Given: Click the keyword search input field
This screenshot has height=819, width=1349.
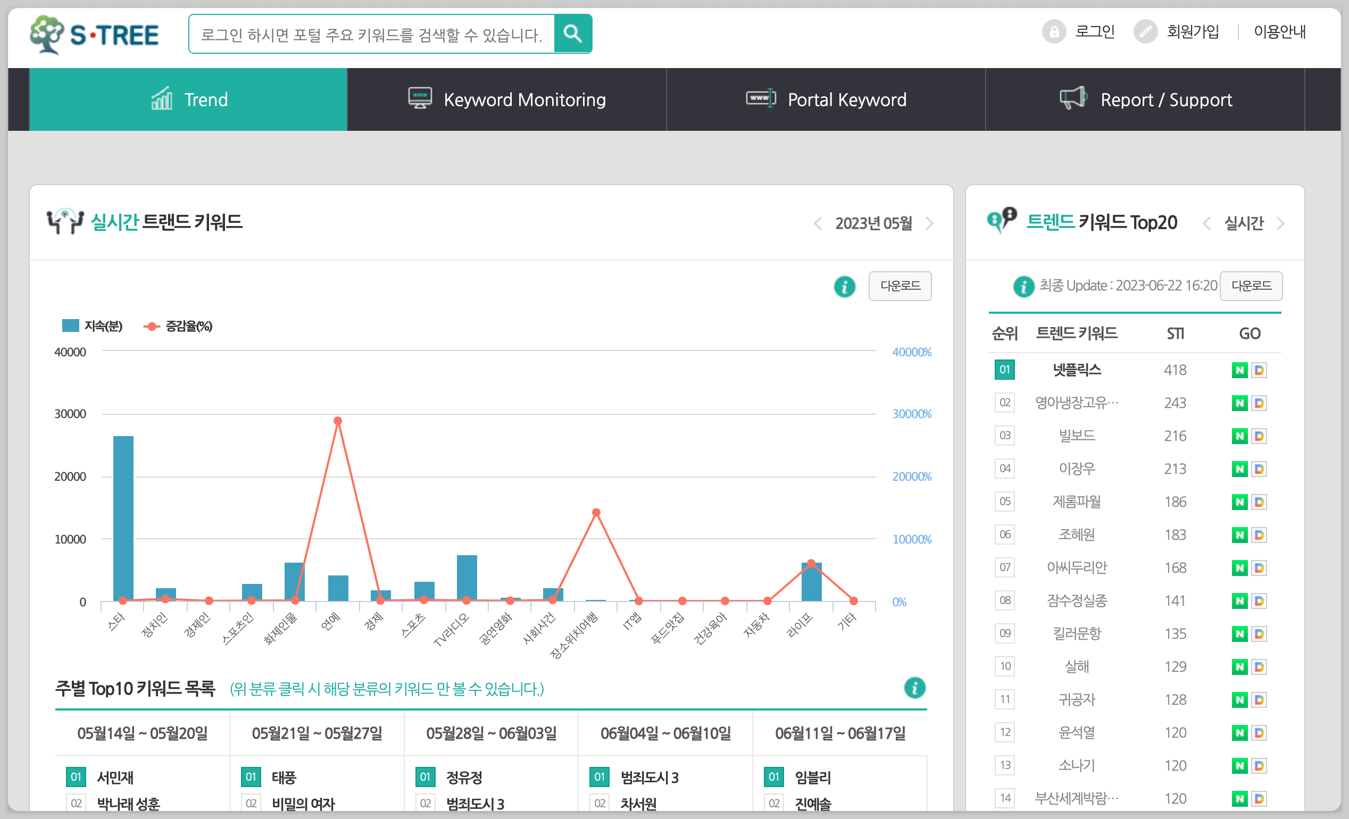Looking at the screenshot, I should tap(371, 34).
